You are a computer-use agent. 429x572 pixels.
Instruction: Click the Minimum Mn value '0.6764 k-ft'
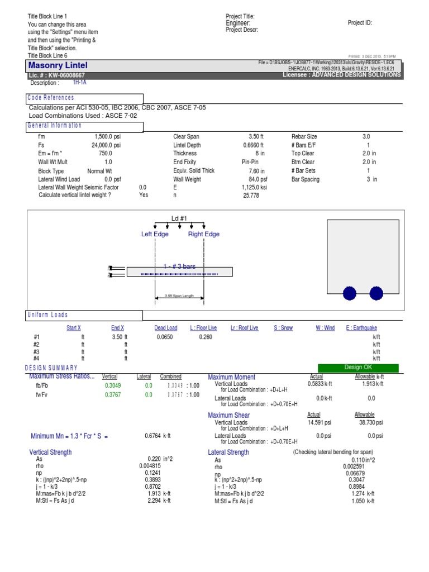tap(158, 436)
